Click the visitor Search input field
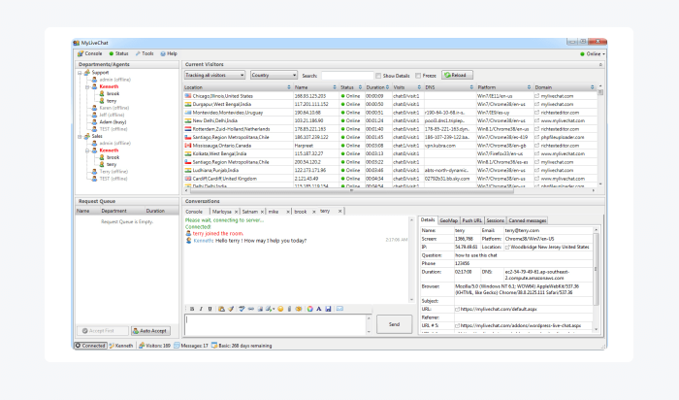Screen dimensions: 679x400 click(347, 76)
